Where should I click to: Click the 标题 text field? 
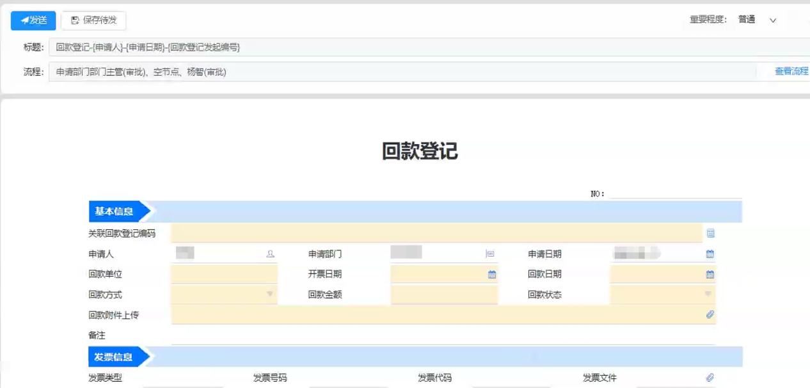pos(384,47)
